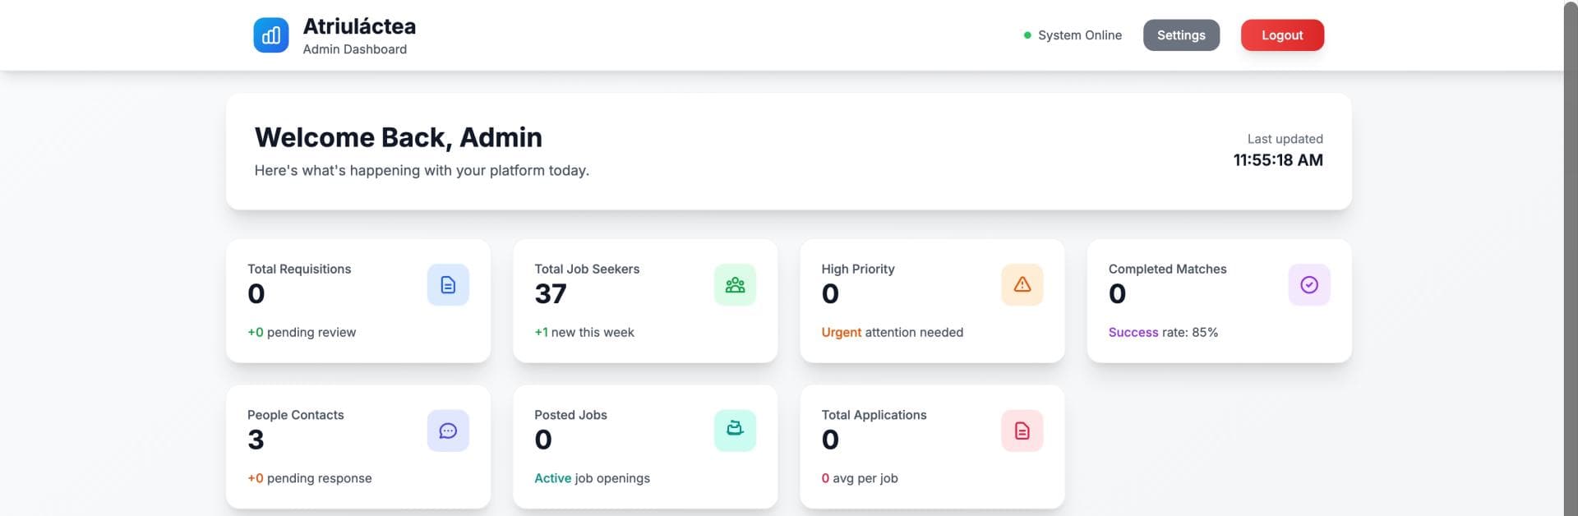Viewport: 1578px width, 516px height.
Task: Click the 37 job seekers count
Action: coord(551,293)
